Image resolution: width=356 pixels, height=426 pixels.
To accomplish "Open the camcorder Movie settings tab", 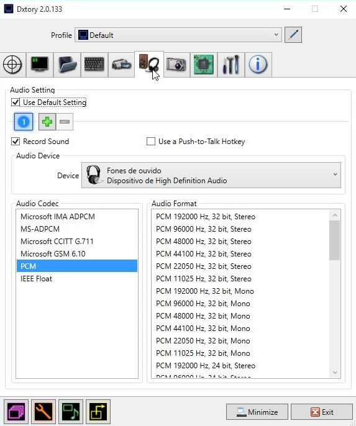I will click(x=121, y=65).
